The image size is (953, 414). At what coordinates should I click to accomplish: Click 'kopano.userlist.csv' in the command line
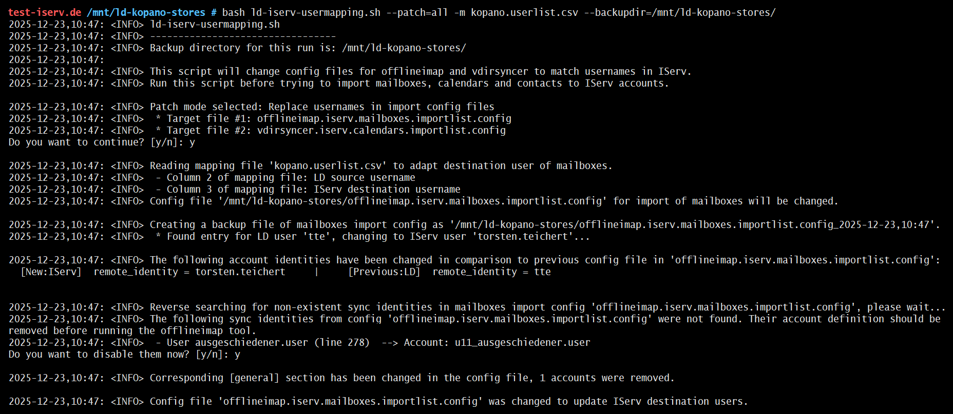(524, 12)
